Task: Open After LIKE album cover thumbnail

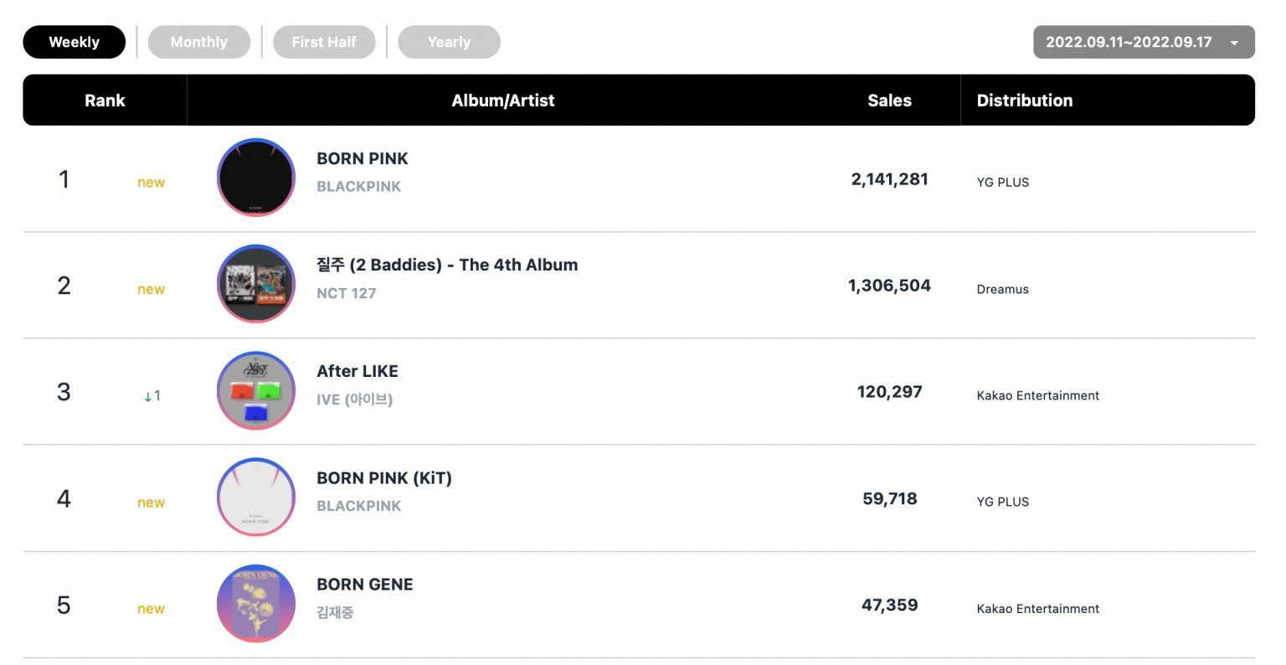Action: point(256,390)
